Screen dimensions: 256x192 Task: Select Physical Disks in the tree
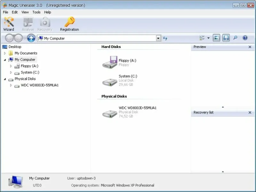[x=25, y=79]
